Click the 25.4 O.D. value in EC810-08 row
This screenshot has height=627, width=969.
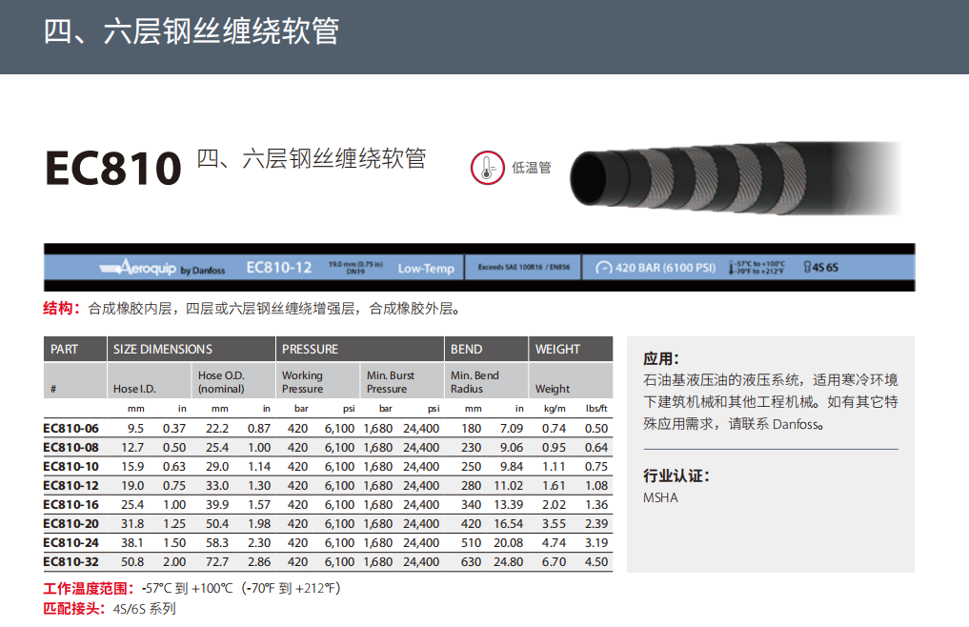[217, 447]
